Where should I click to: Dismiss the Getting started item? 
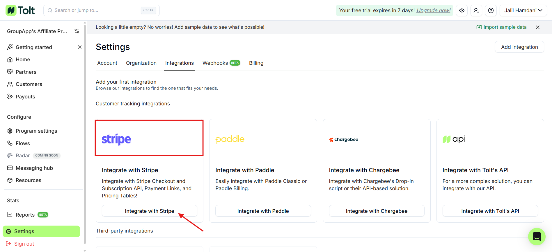point(80,47)
